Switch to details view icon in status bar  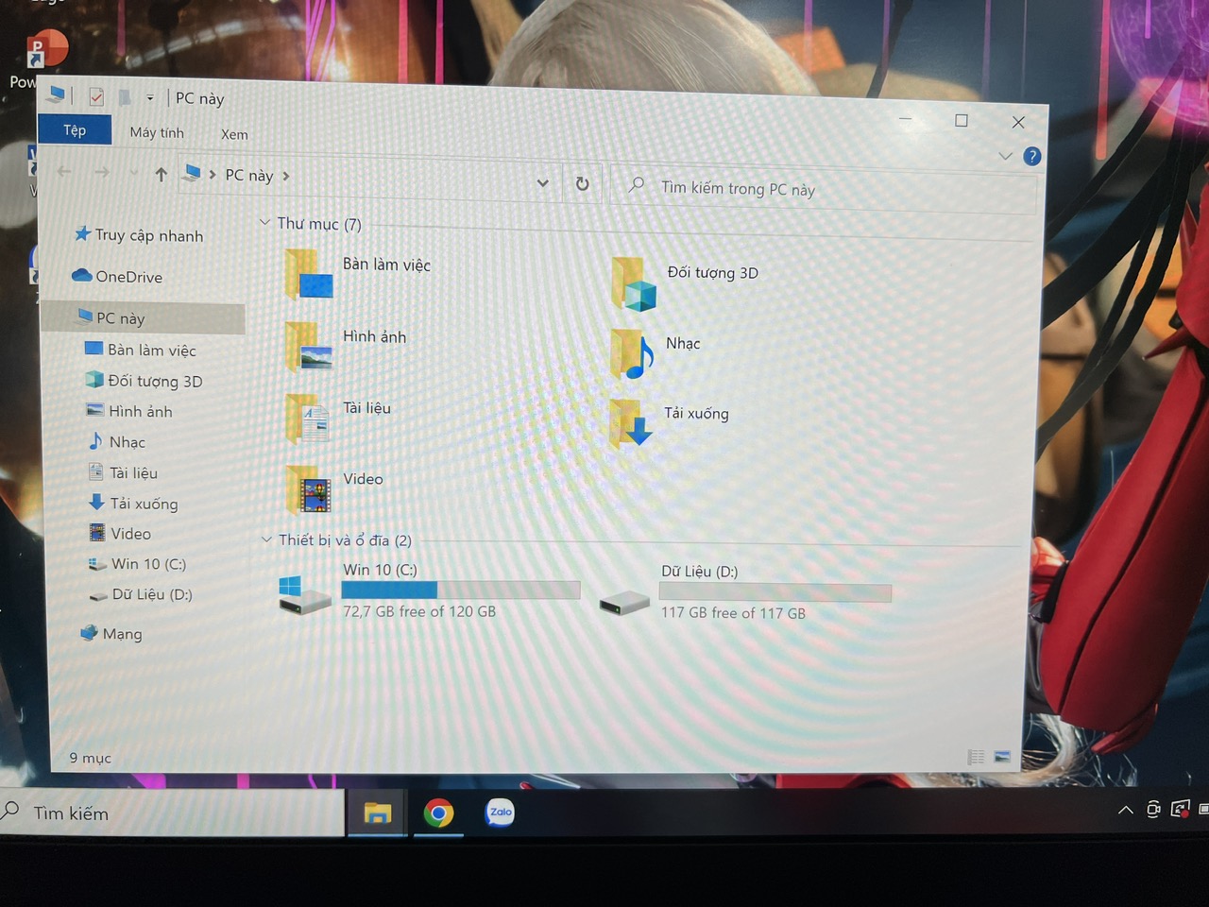tap(976, 757)
